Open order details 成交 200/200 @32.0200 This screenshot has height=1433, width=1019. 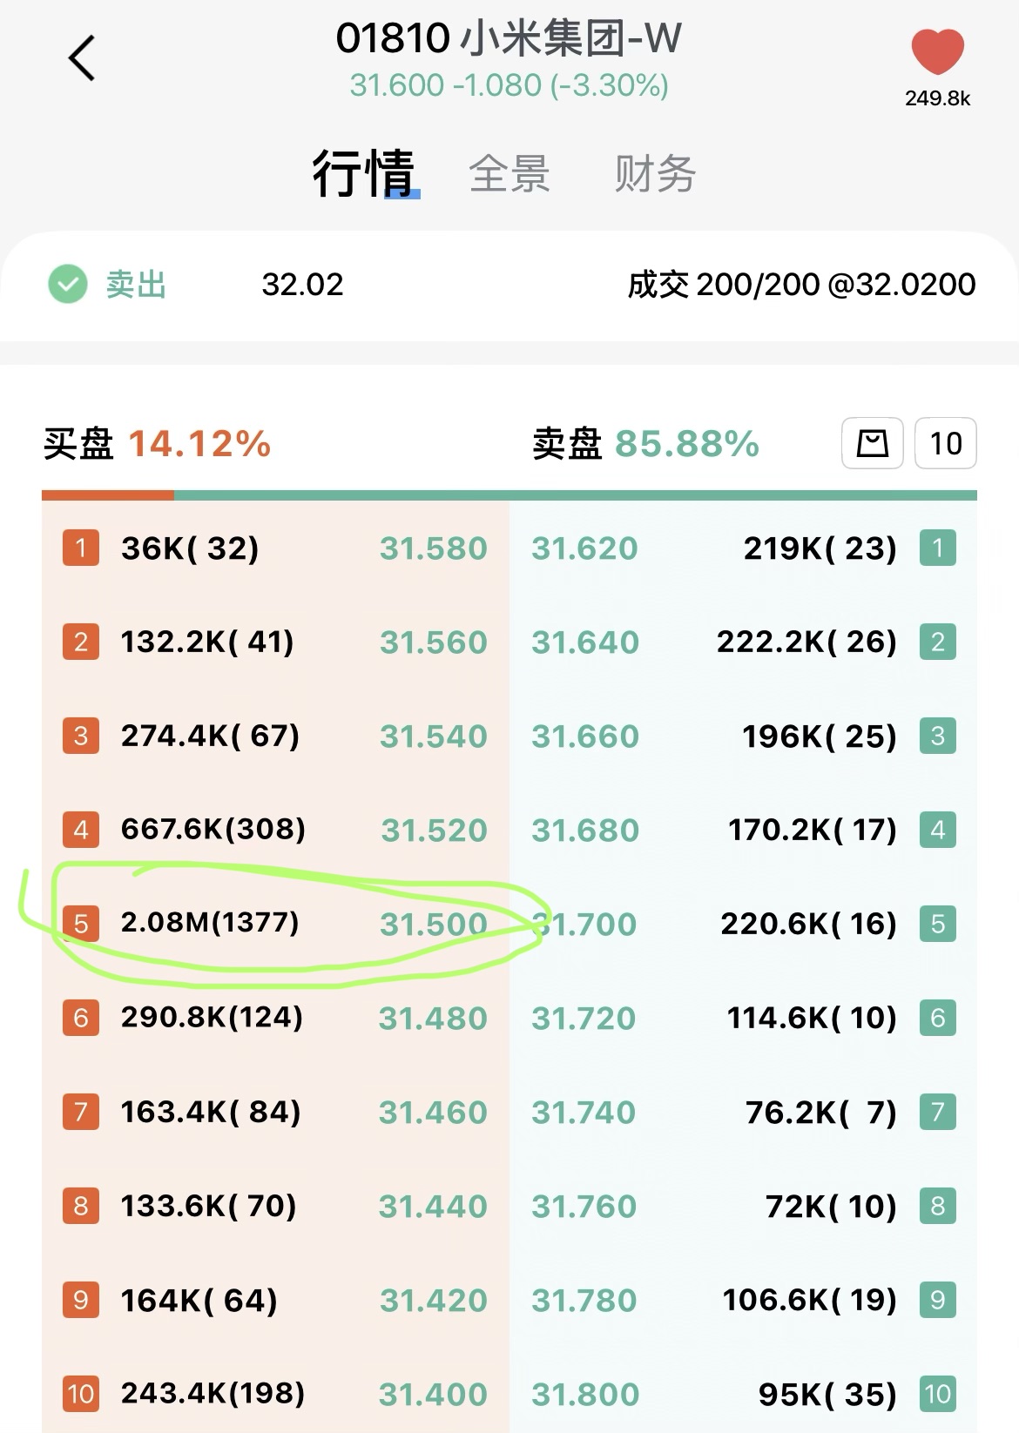coord(801,285)
